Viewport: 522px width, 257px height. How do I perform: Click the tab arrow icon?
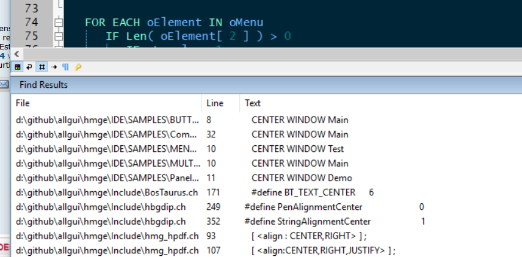coord(54,66)
